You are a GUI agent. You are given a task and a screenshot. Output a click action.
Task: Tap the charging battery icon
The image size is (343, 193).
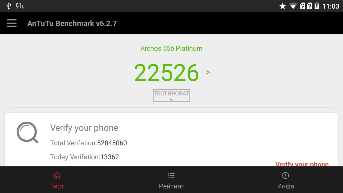click(x=317, y=6)
